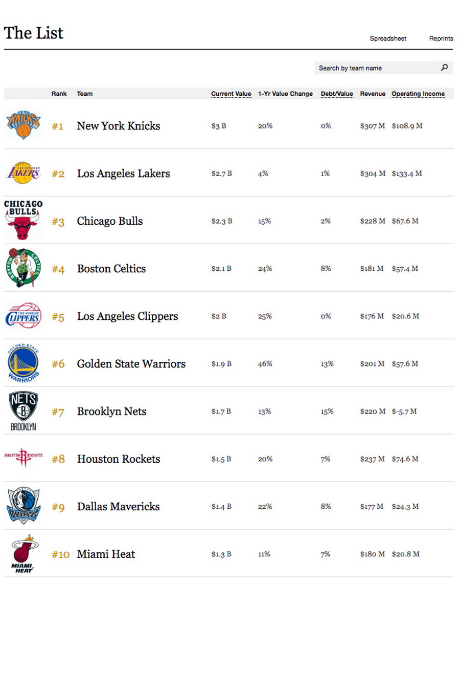The width and height of the screenshot is (460, 691).
Task: Open the Houston Rockets team name link
Action: pyautogui.click(x=119, y=459)
